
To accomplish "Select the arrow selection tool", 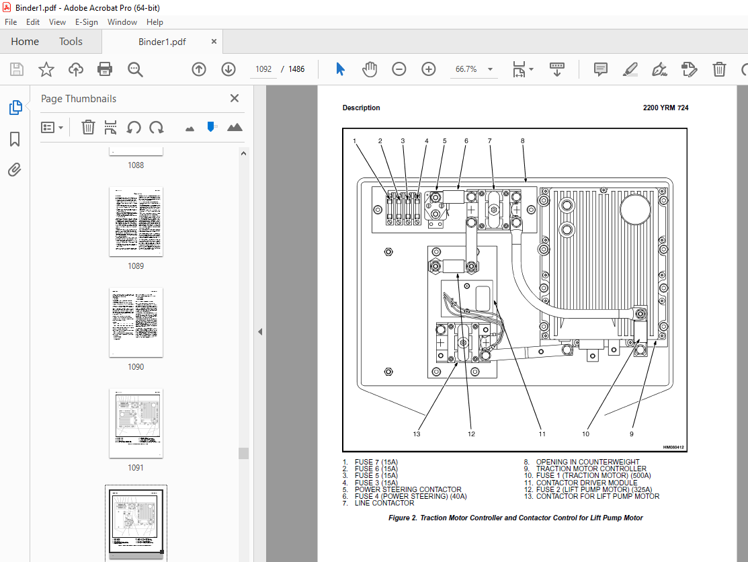I will [340, 69].
